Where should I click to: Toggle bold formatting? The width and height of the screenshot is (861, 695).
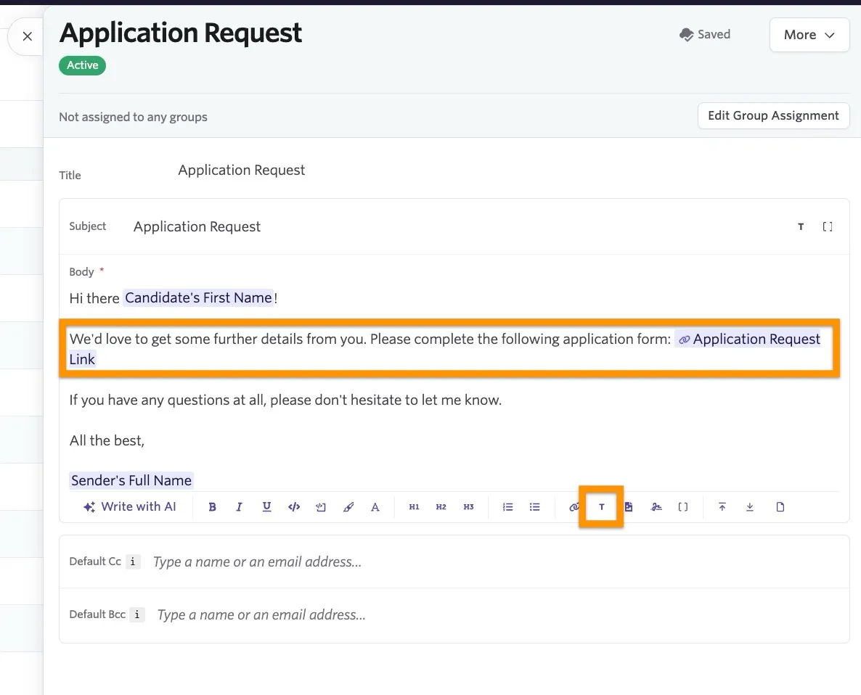click(x=213, y=507)
